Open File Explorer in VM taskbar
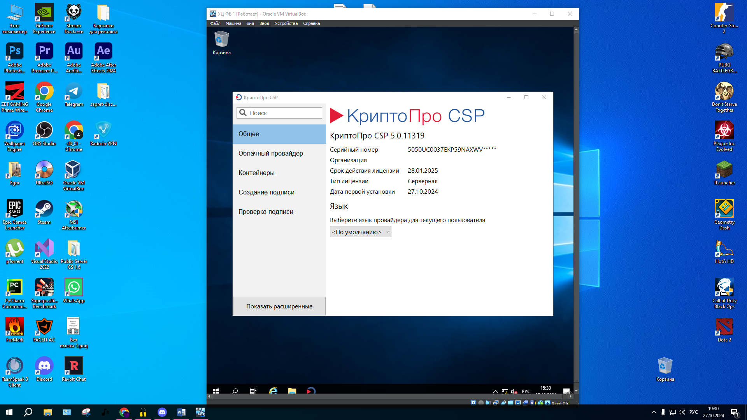This screenshot has width=747, height=420. (292, 391)
